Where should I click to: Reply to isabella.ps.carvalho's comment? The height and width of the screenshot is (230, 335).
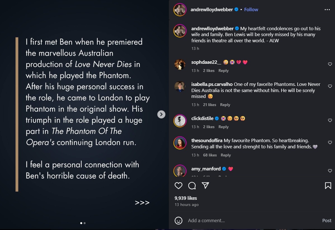click(225, 105)
